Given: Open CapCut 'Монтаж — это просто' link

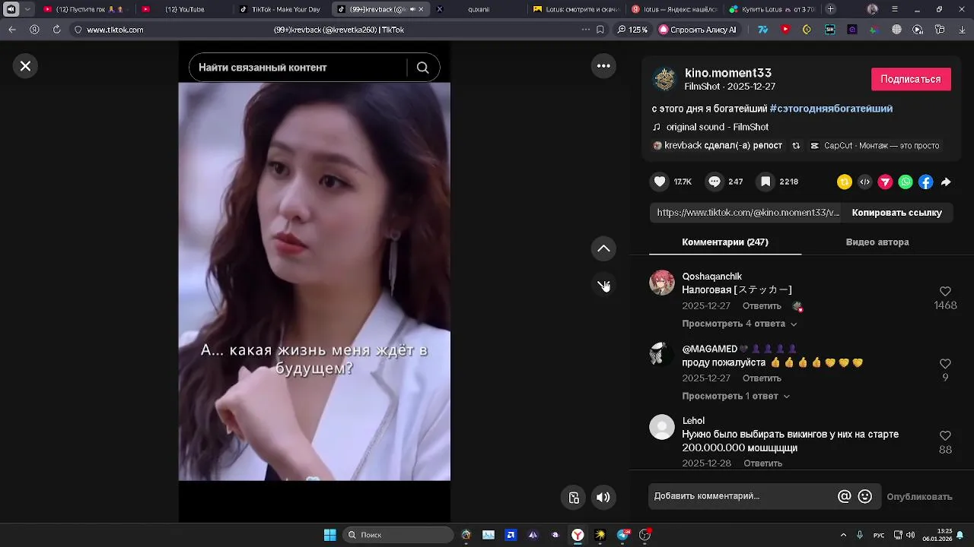Looking at the screenshot, I should point(875,145).
